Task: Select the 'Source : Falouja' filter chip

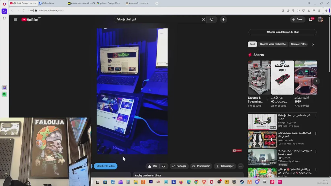Action: click(299, 44)
